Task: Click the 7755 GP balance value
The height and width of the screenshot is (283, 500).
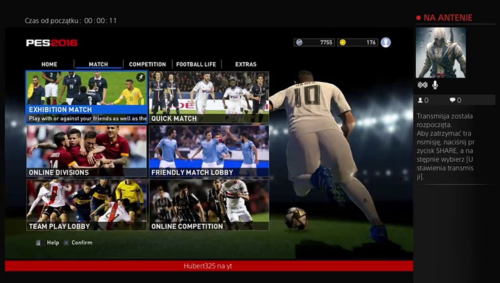Action: tap(326, 42)
